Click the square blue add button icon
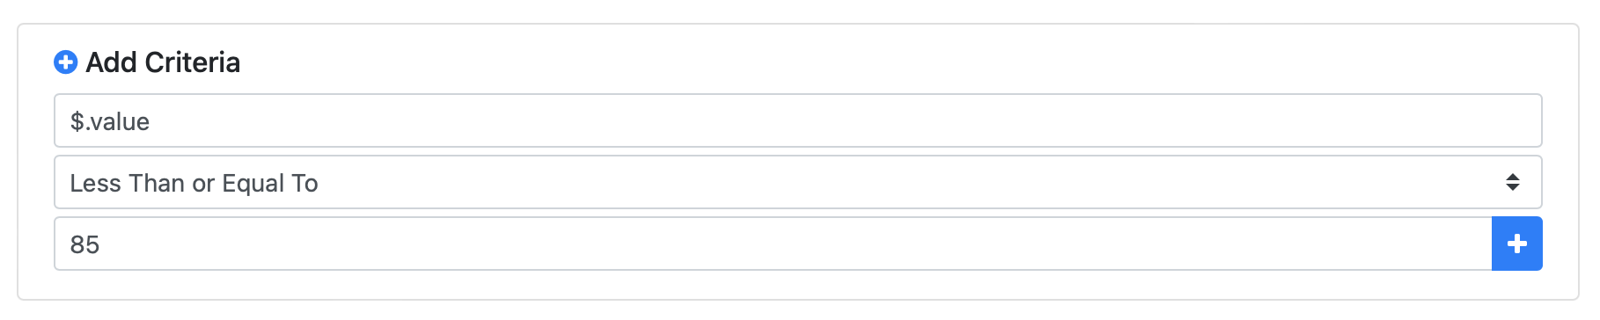This screenshot has width=1600, height=320. [1516, 244]
